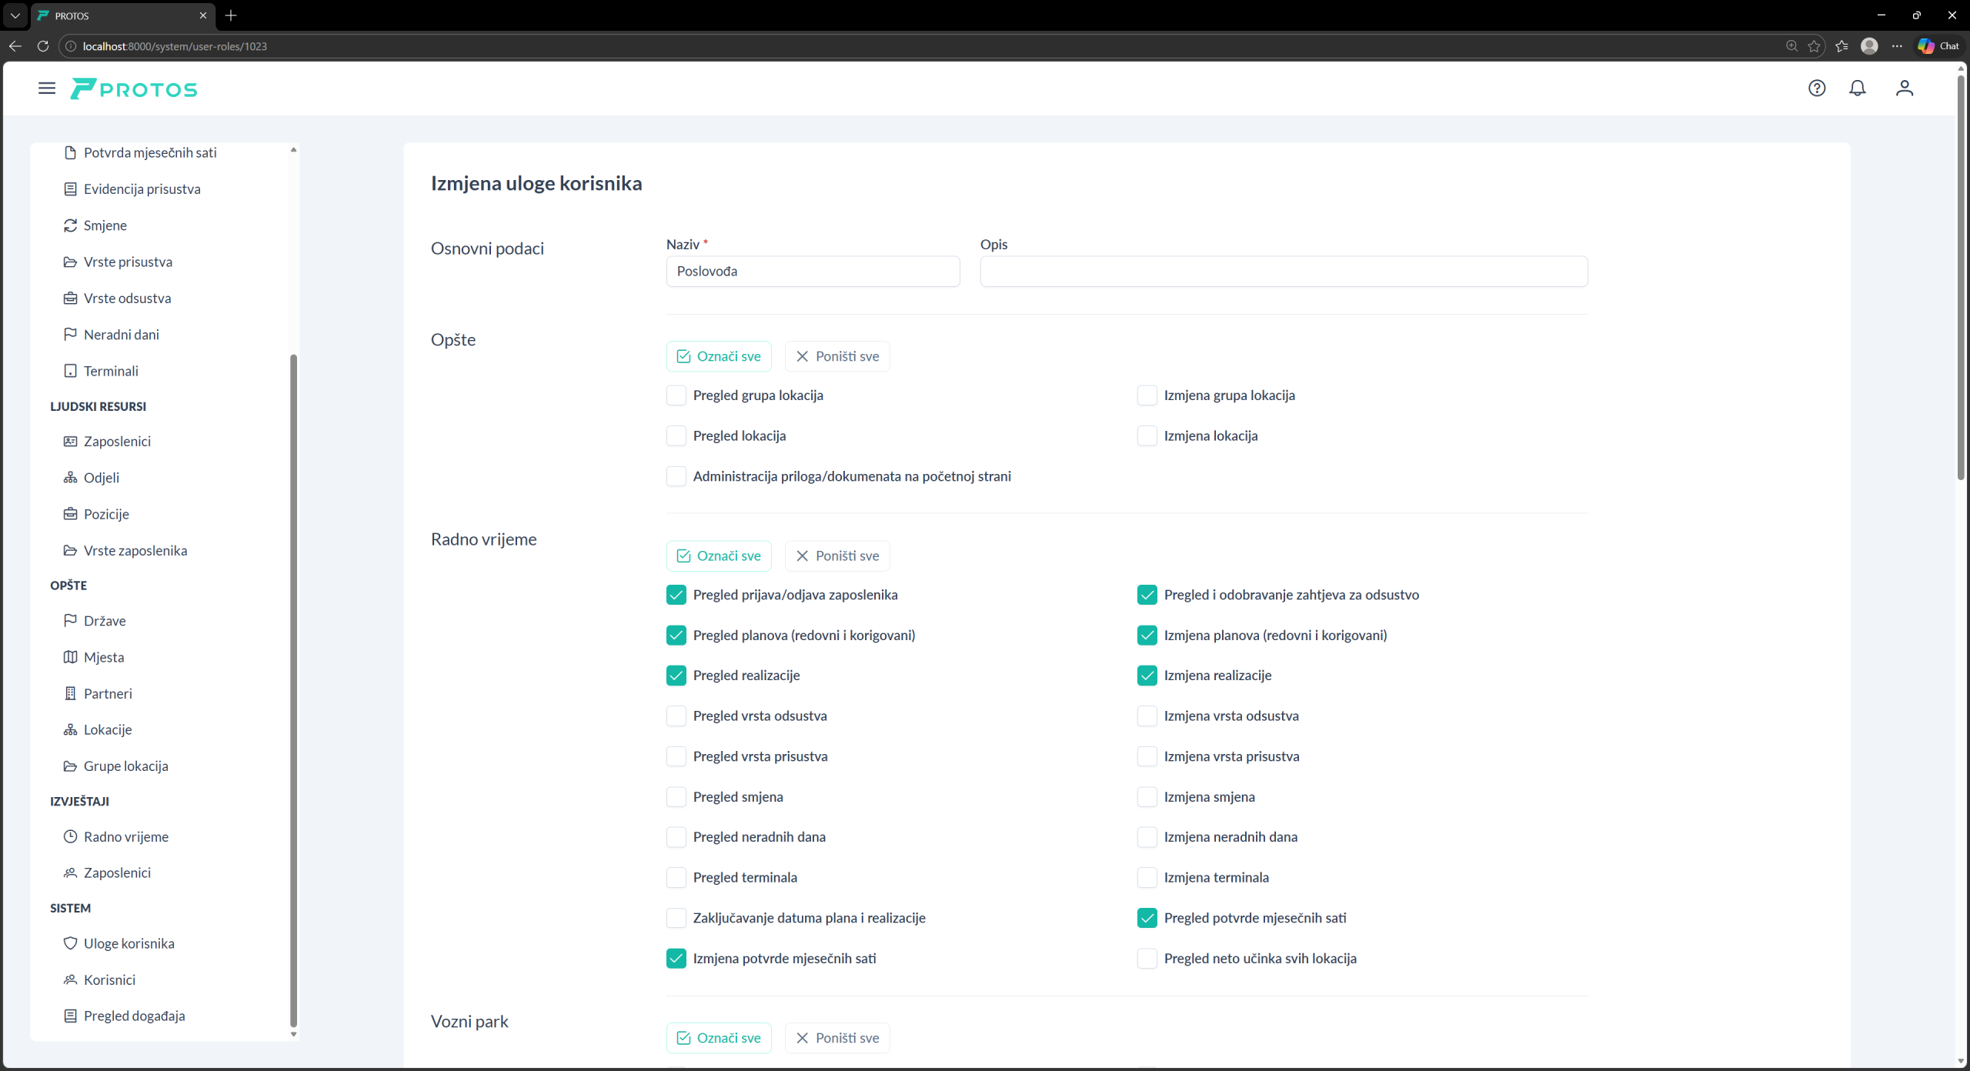Open Zaposlenici under Ljudski resursi
This screenshot has width=1970, height=1071.
(117, 441)
